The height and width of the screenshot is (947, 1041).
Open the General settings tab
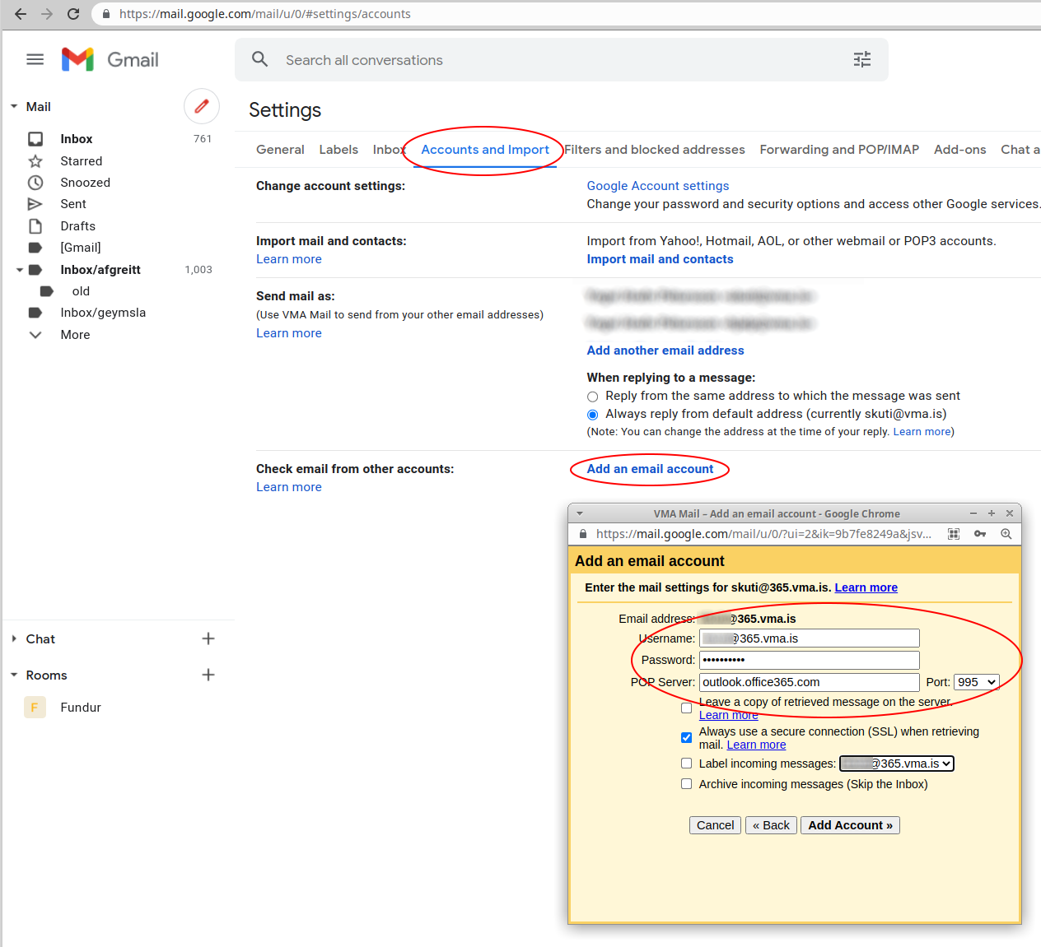pyautogui.click(x=280, y=150)
